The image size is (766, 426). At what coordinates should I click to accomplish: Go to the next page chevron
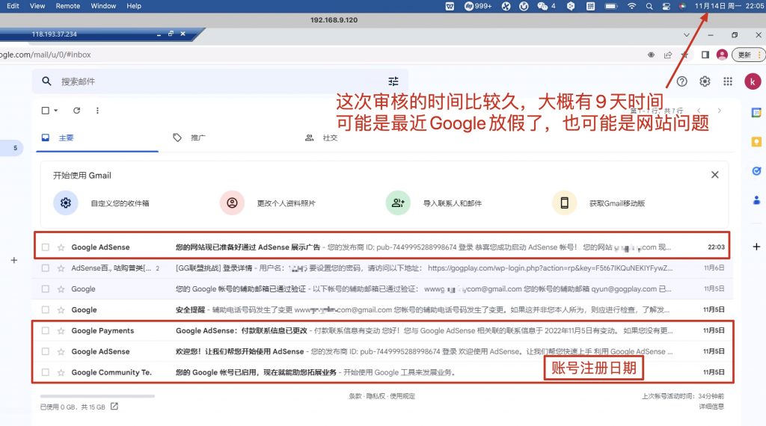pos(719,111)
